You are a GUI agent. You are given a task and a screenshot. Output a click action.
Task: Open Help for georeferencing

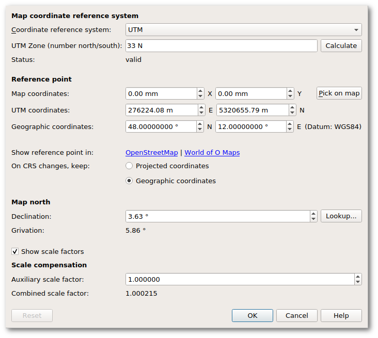point(341,315)
